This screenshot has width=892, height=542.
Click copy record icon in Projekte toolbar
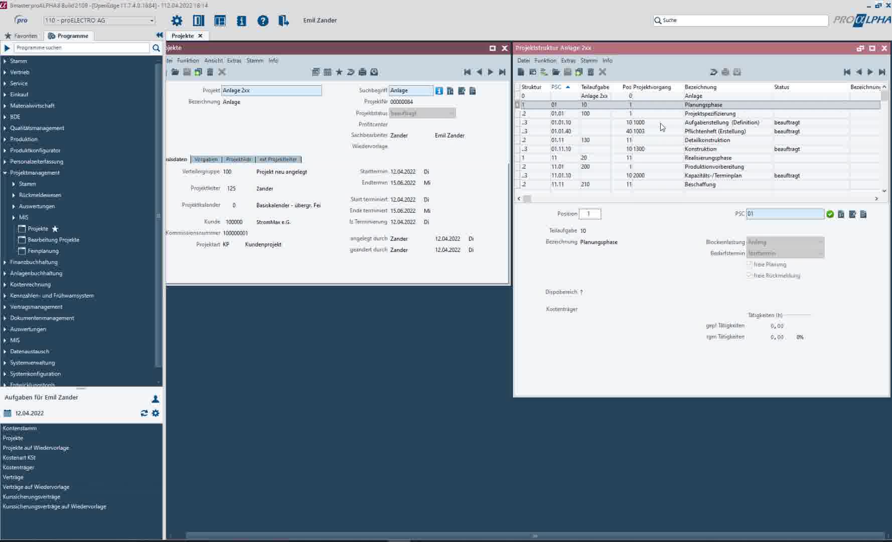pos(199,72)
